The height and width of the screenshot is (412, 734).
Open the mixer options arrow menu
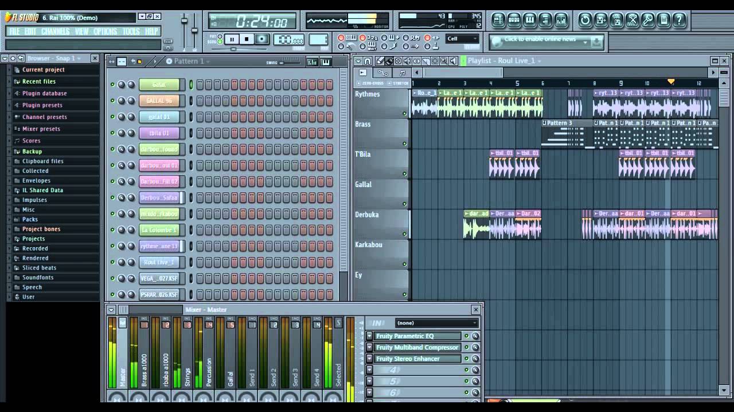[111, 310]
